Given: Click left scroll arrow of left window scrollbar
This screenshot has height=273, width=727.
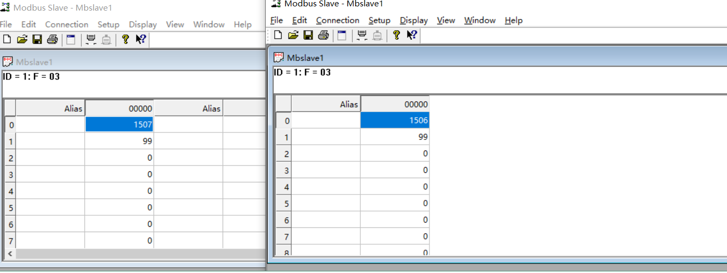Looking at the screenshot, I should pyautogui.click(x=10, y=254).
